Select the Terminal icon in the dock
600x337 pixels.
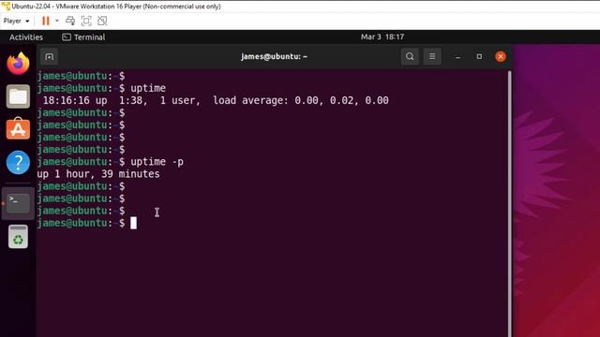pos(18,203)
